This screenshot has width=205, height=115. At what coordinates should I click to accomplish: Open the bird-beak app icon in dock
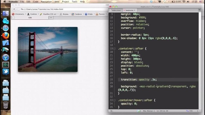(x=6, y=50)
